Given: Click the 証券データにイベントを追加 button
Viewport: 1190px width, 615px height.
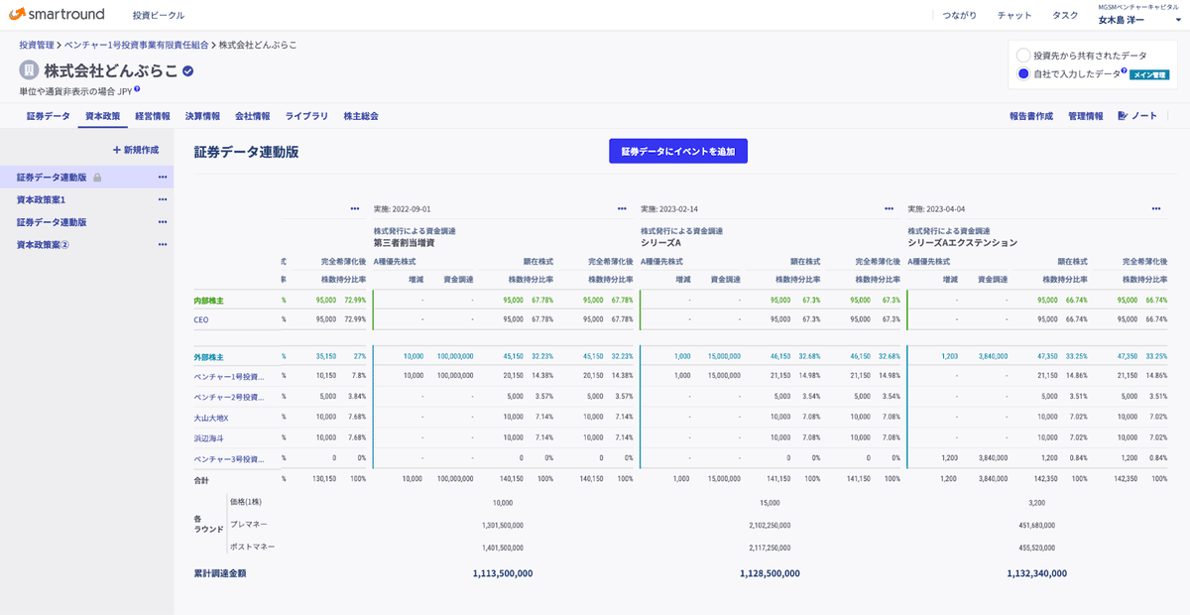Looking at the screenshot, I should [678, 150].
